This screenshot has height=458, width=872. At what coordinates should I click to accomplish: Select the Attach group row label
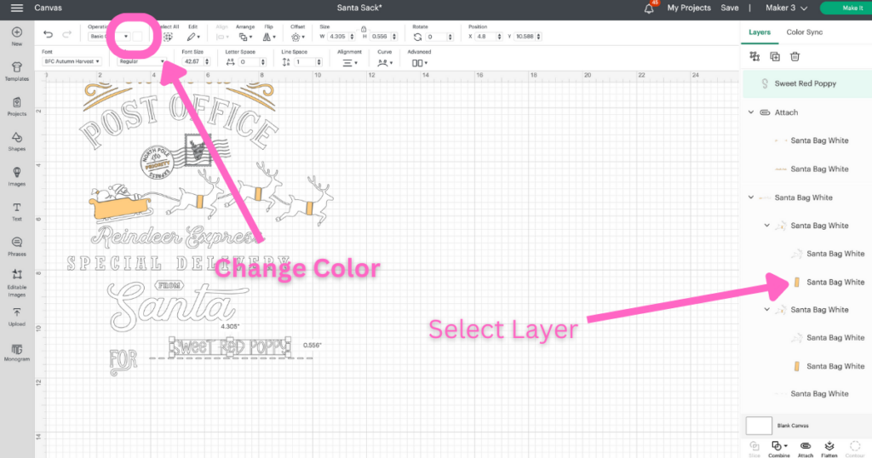[786, 112]
